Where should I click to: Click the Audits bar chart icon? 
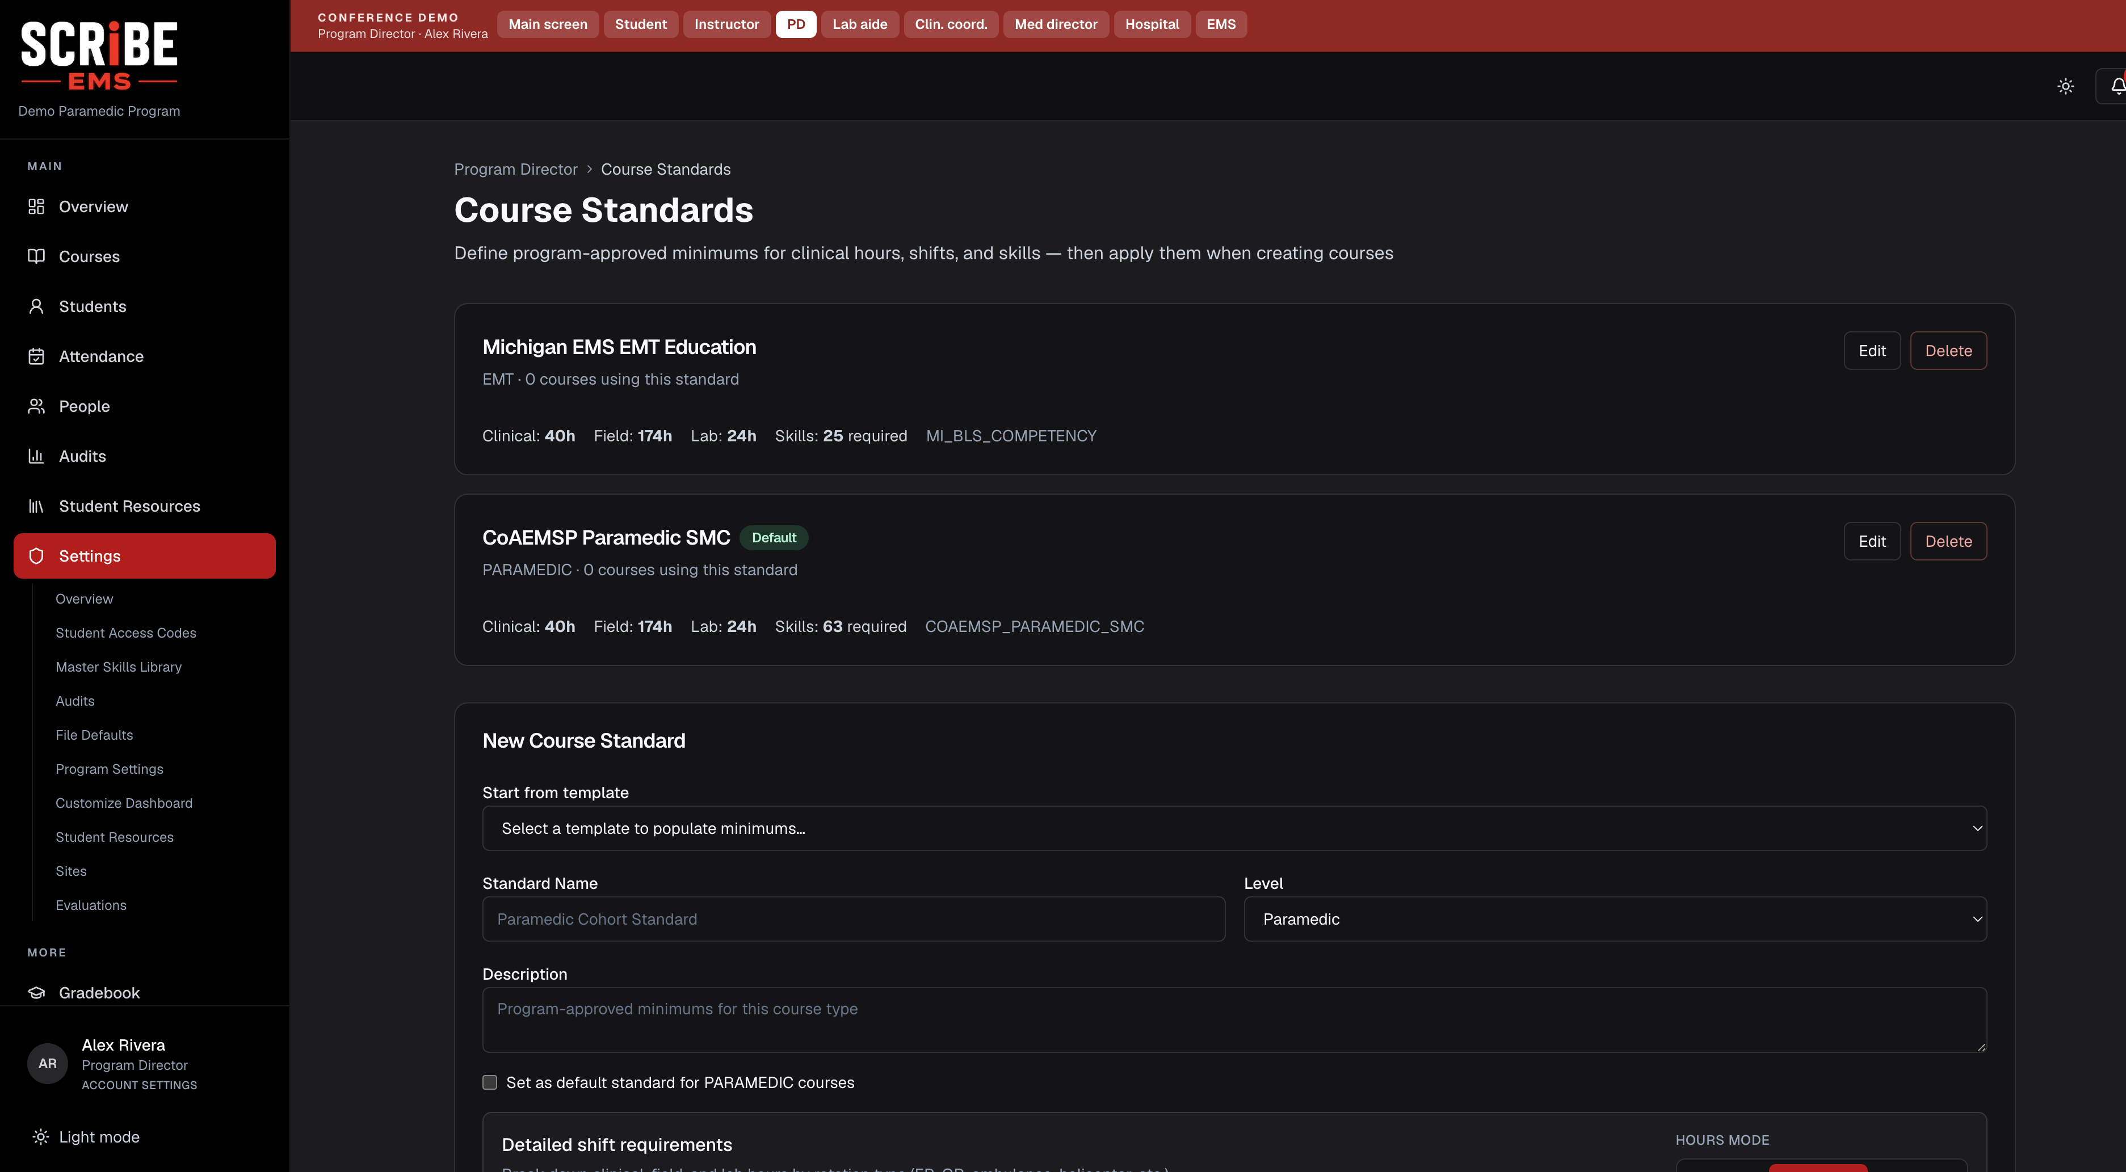[x=36, y=456]
